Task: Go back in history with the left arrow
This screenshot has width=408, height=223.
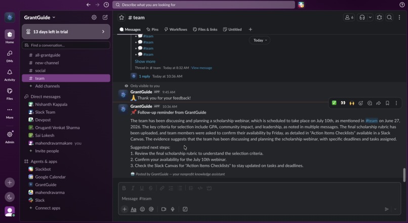Action: coord(89,5)
